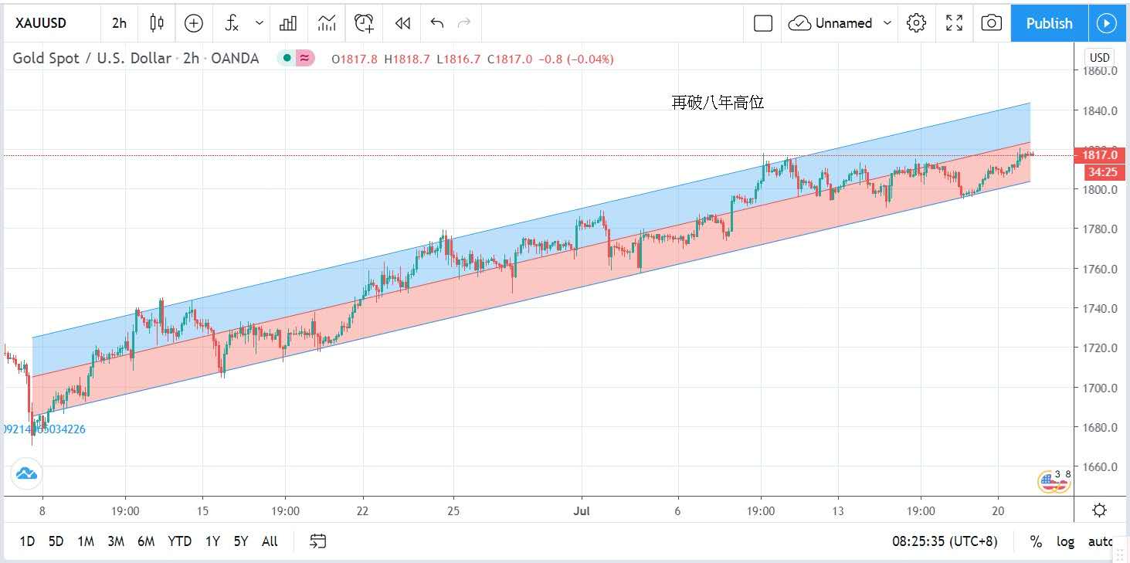1130x563 pixels.
Task: Open the candlestick chart style selector
Action: coord(157,23)
